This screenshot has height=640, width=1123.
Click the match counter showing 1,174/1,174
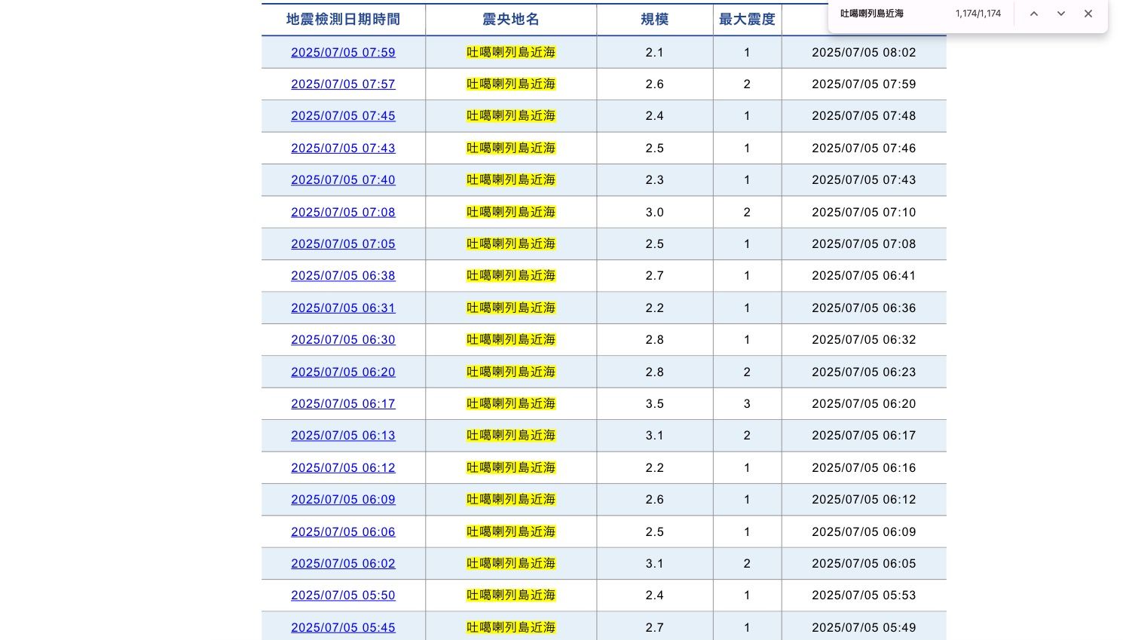point(977,14)
